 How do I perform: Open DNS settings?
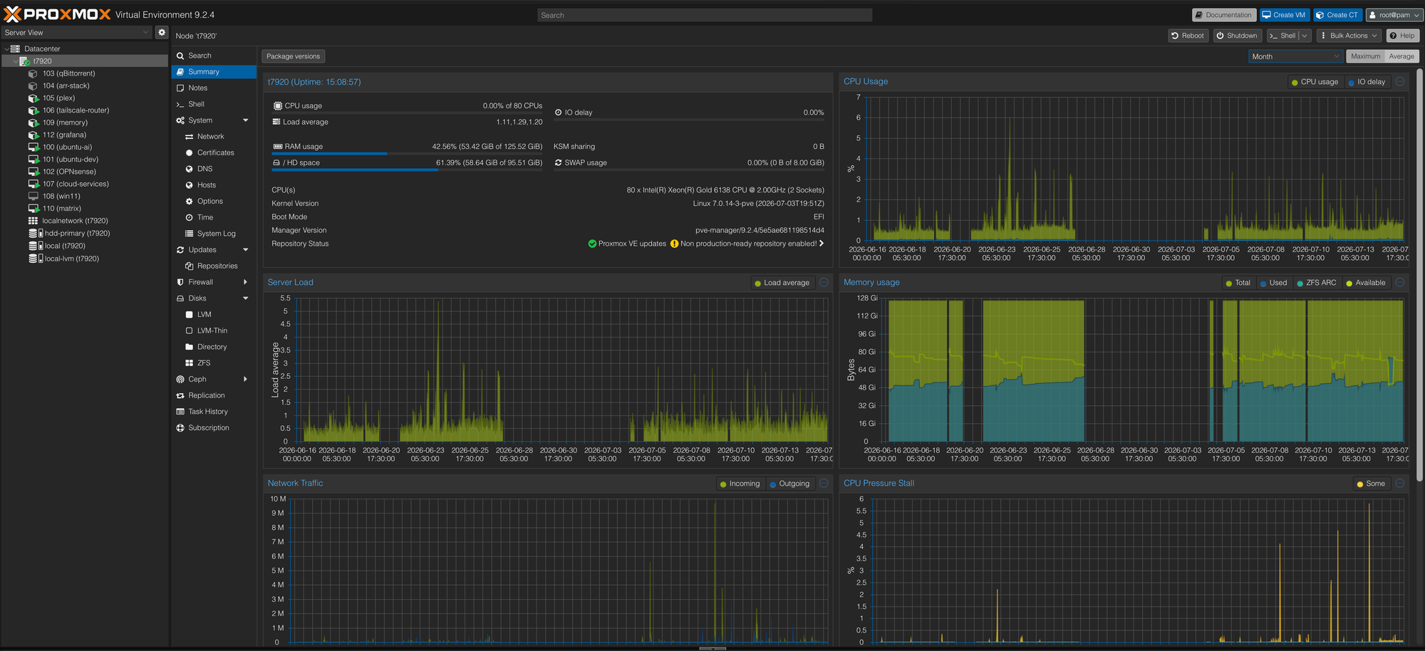coord(214,169)
